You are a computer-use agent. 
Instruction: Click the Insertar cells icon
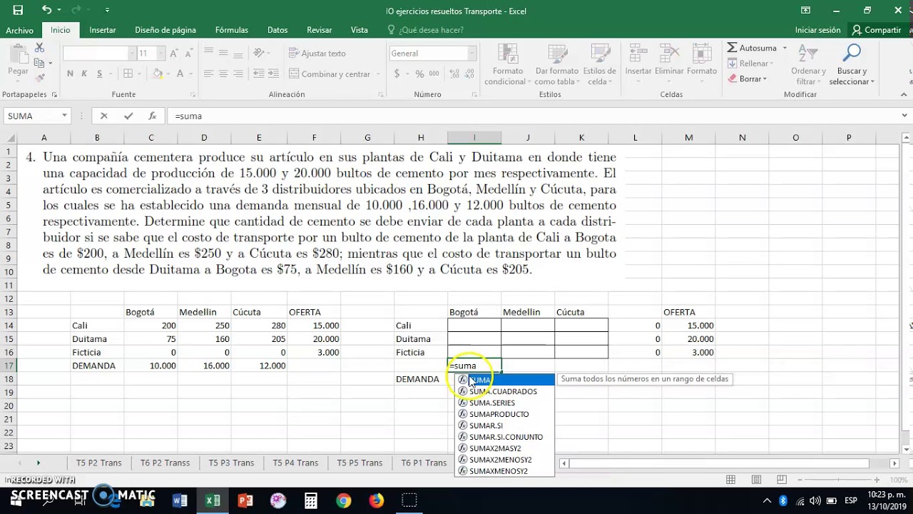[638, 60]
